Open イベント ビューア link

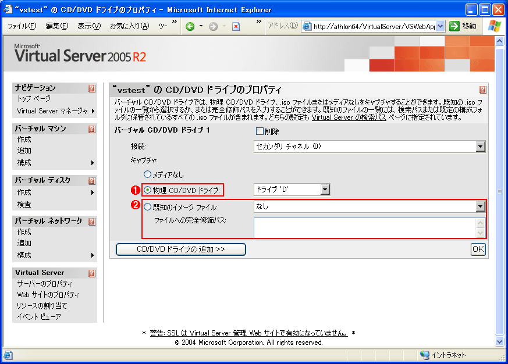[x=39, y=317]
